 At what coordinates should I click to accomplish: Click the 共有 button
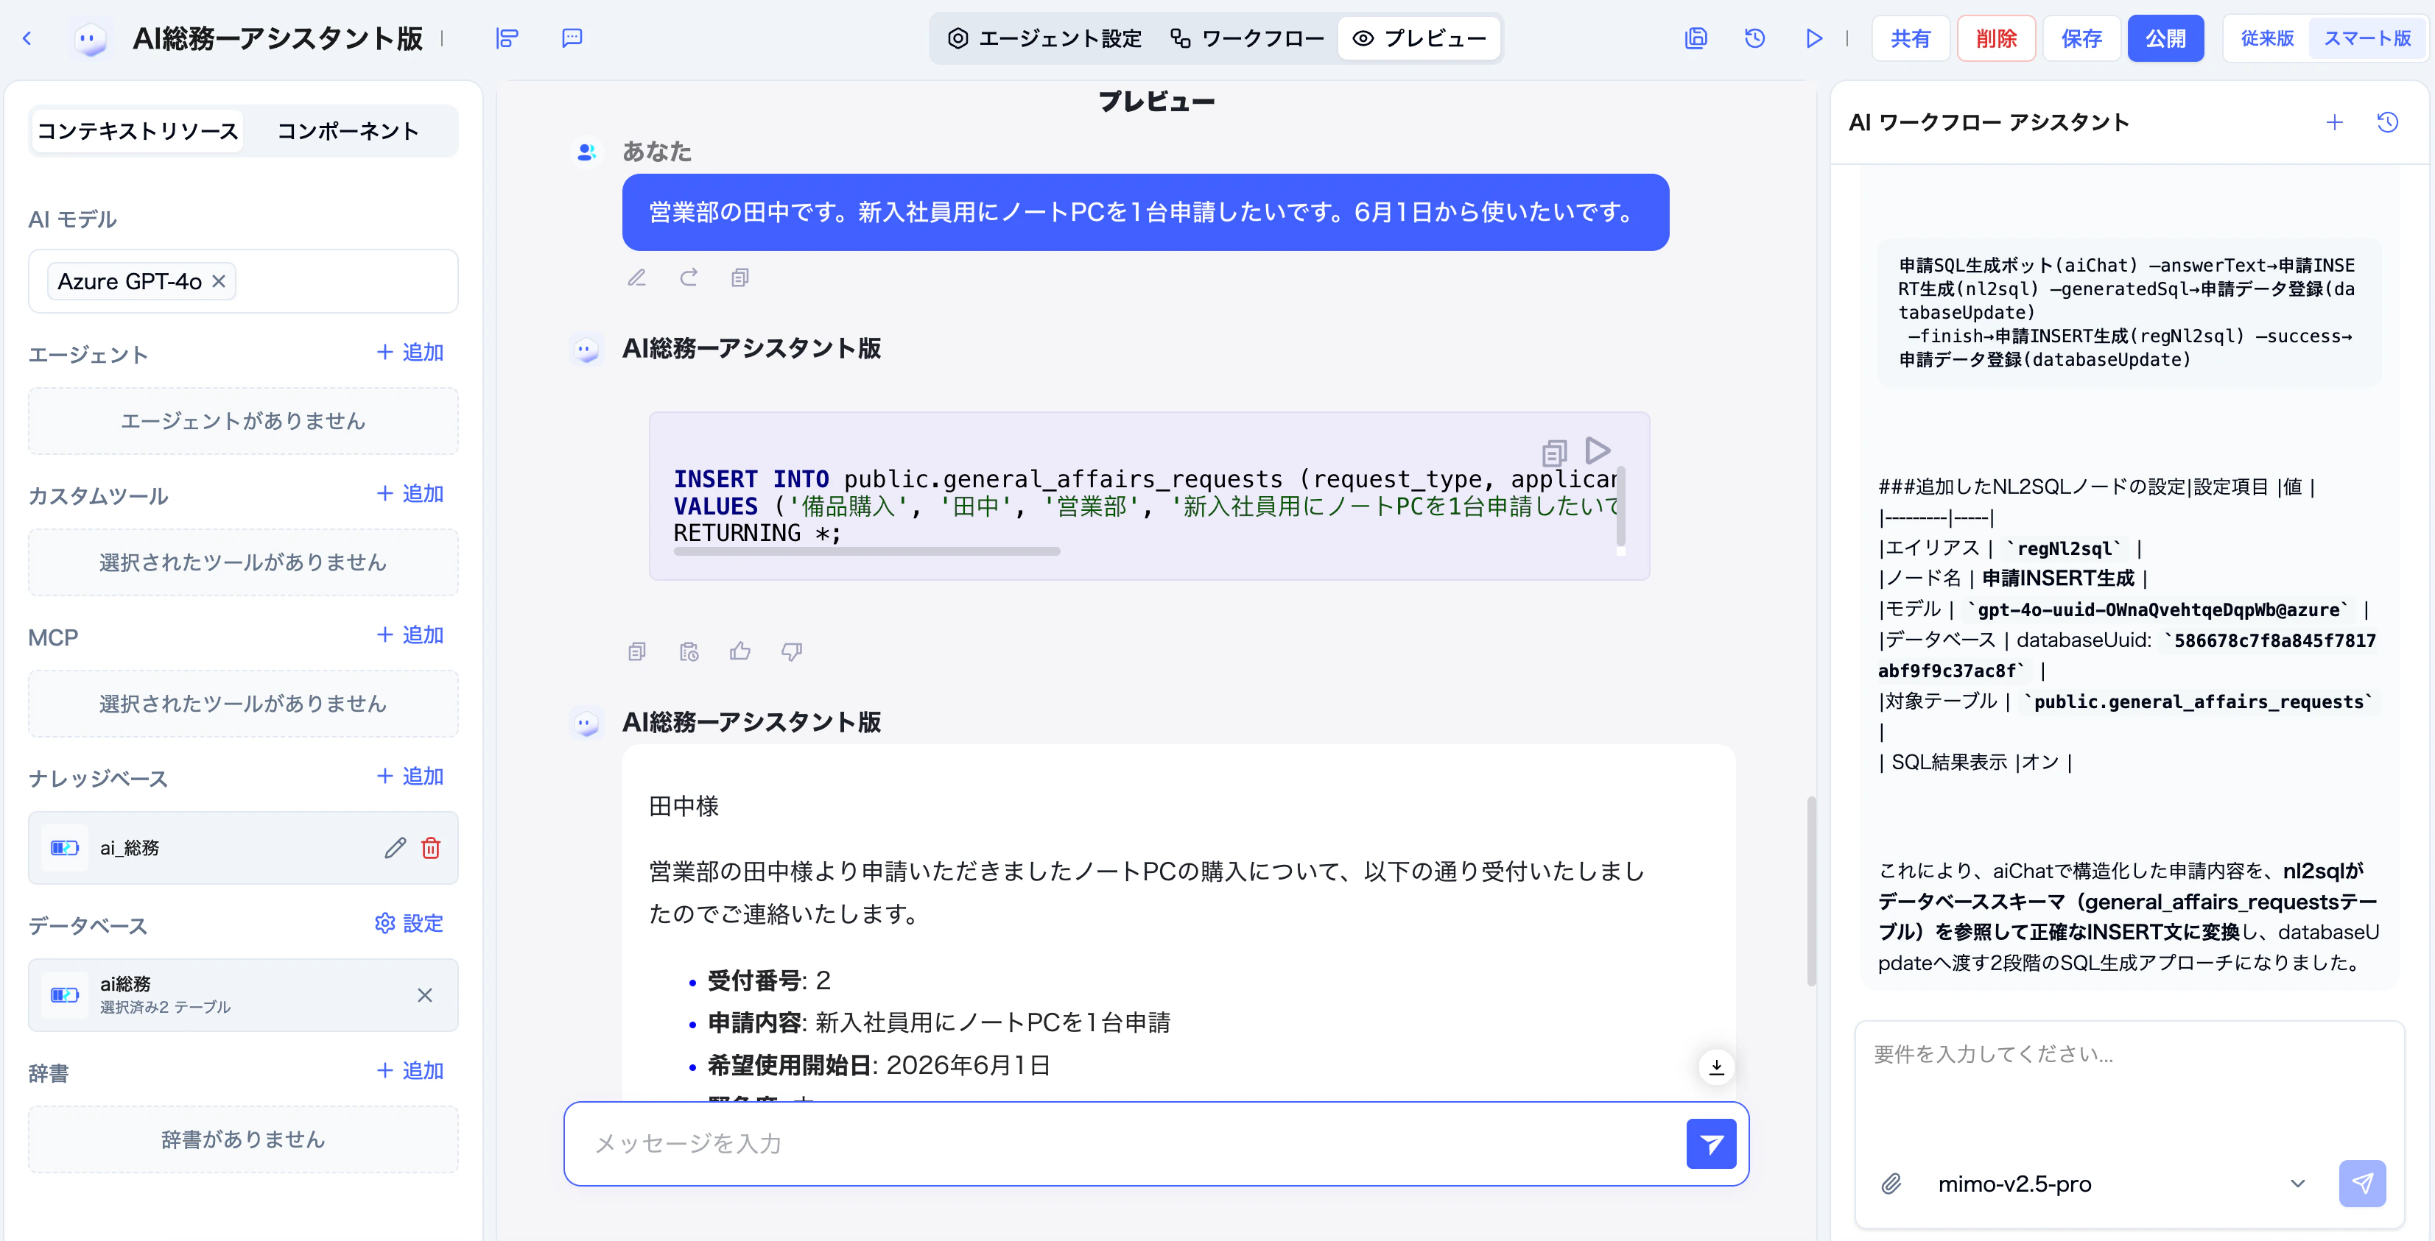tap(1911, 39)
